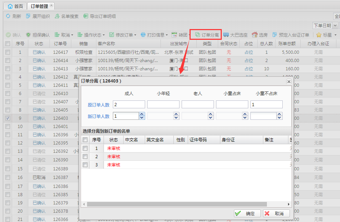The image size is (340, 222).
Task: Check the box for order 126414
Action: click(8, 60)
